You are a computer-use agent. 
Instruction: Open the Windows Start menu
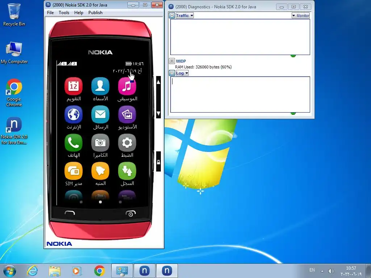coord(10,271)
